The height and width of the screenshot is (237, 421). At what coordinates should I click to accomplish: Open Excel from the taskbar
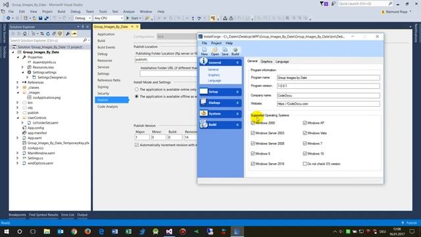pyautogui.click(x=128, y=231)
